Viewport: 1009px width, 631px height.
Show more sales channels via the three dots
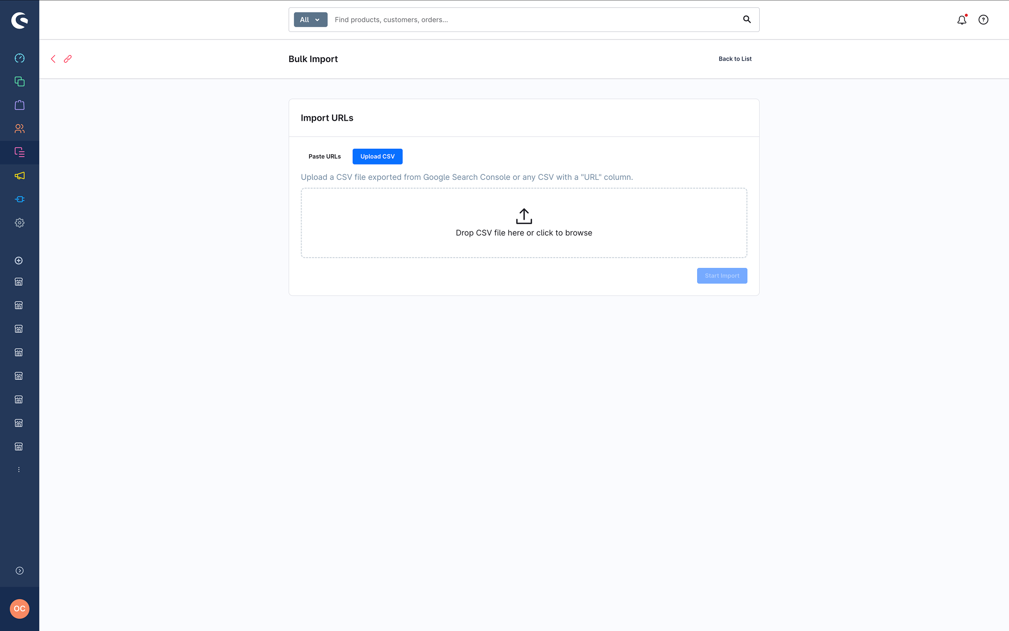(x=19, y=470)
